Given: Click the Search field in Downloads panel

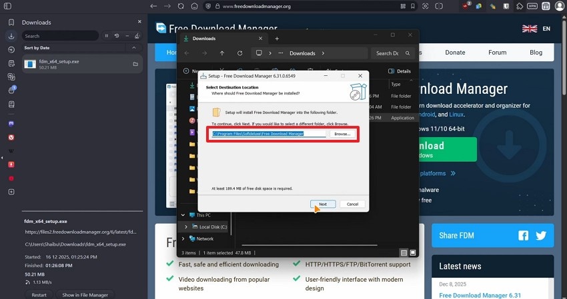Looking at the screenshot, I should 60,36.
